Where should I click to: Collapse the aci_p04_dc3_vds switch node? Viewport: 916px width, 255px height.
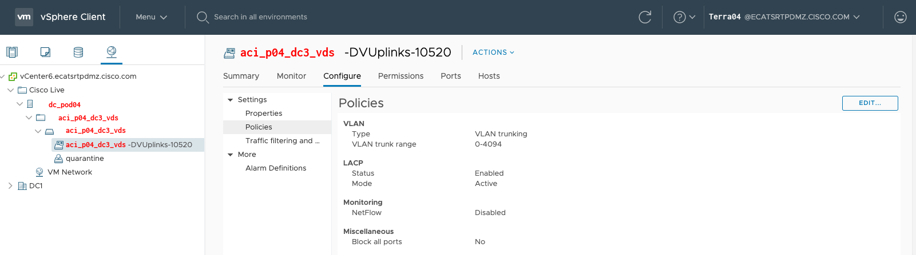point(38,131)
